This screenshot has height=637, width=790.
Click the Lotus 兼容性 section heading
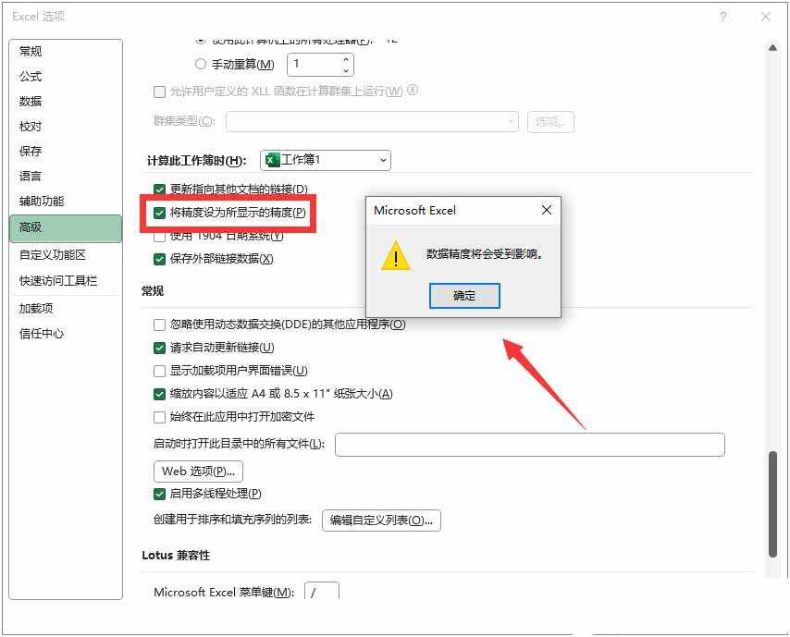pos(176,556)
